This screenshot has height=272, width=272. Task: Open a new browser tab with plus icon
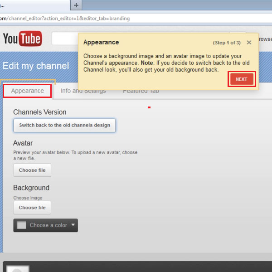pyautogui.click(x=76, y=5)
